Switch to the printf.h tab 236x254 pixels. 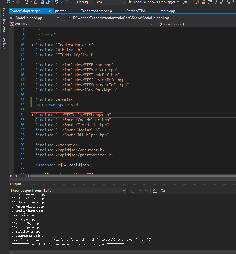pos(61,11)
